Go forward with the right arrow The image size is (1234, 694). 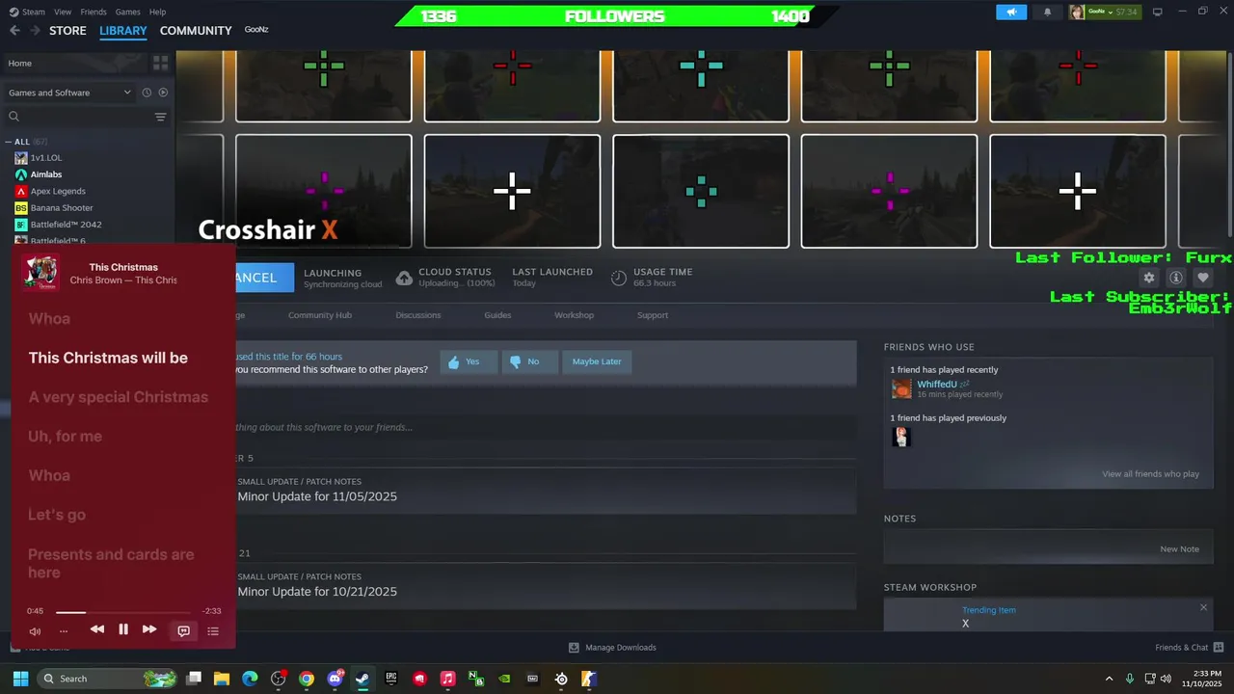[x=35, y=30]
